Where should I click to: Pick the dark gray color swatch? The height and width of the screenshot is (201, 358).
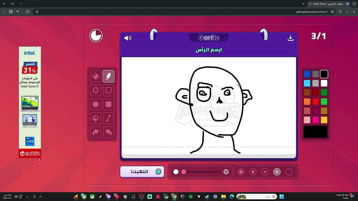click(315, 74)
